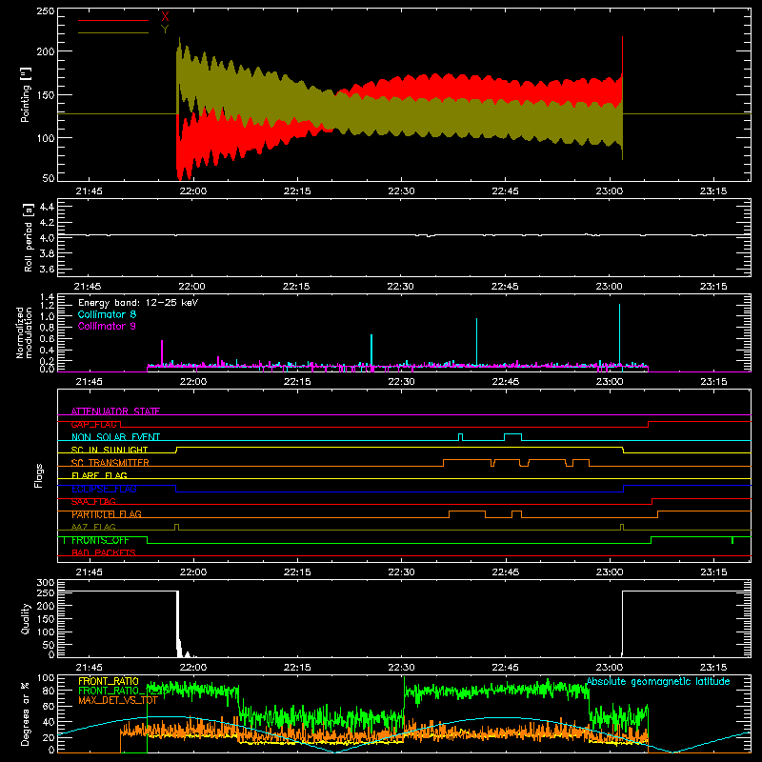Viewport: 762px width, 762px height.
Task: Click the "SC_TRANSMITTER" flag label
Action: click(x=110, y=463)
